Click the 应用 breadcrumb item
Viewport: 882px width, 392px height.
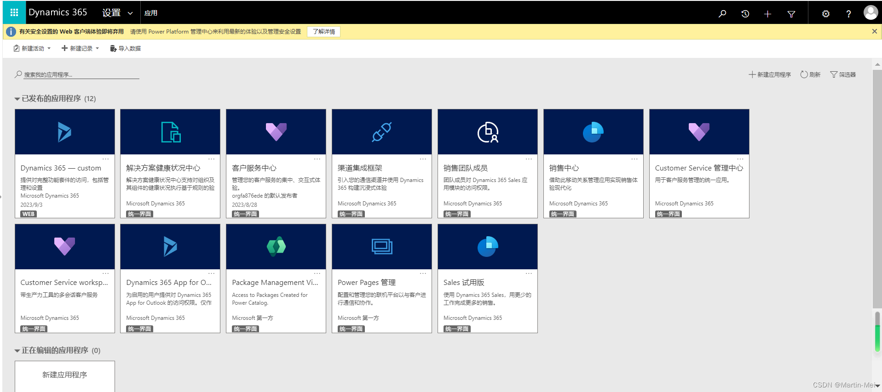click(x=151, y=13)
